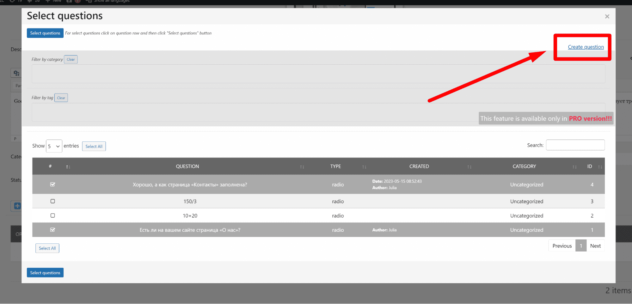Image resolution: width=632 pixels, height=304 pixels.
Task: Close the Select questions dialog
Action: (607, 16)
